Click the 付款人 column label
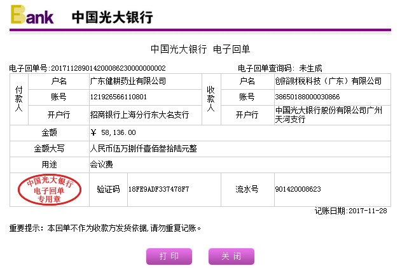Image resolution: width=407 pixels, height=268 pixels. coord(19,99)
